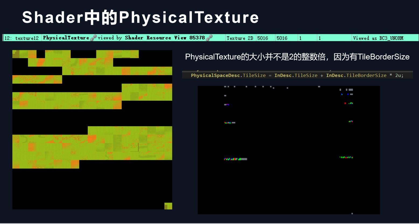Select the array slice column header

pos(320,38)
